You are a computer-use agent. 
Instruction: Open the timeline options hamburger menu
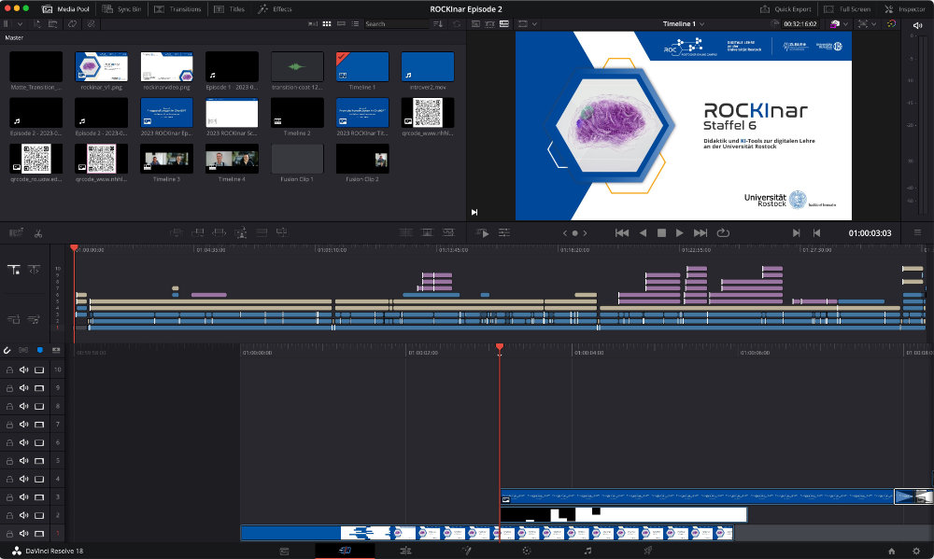(x=917, y=232)
